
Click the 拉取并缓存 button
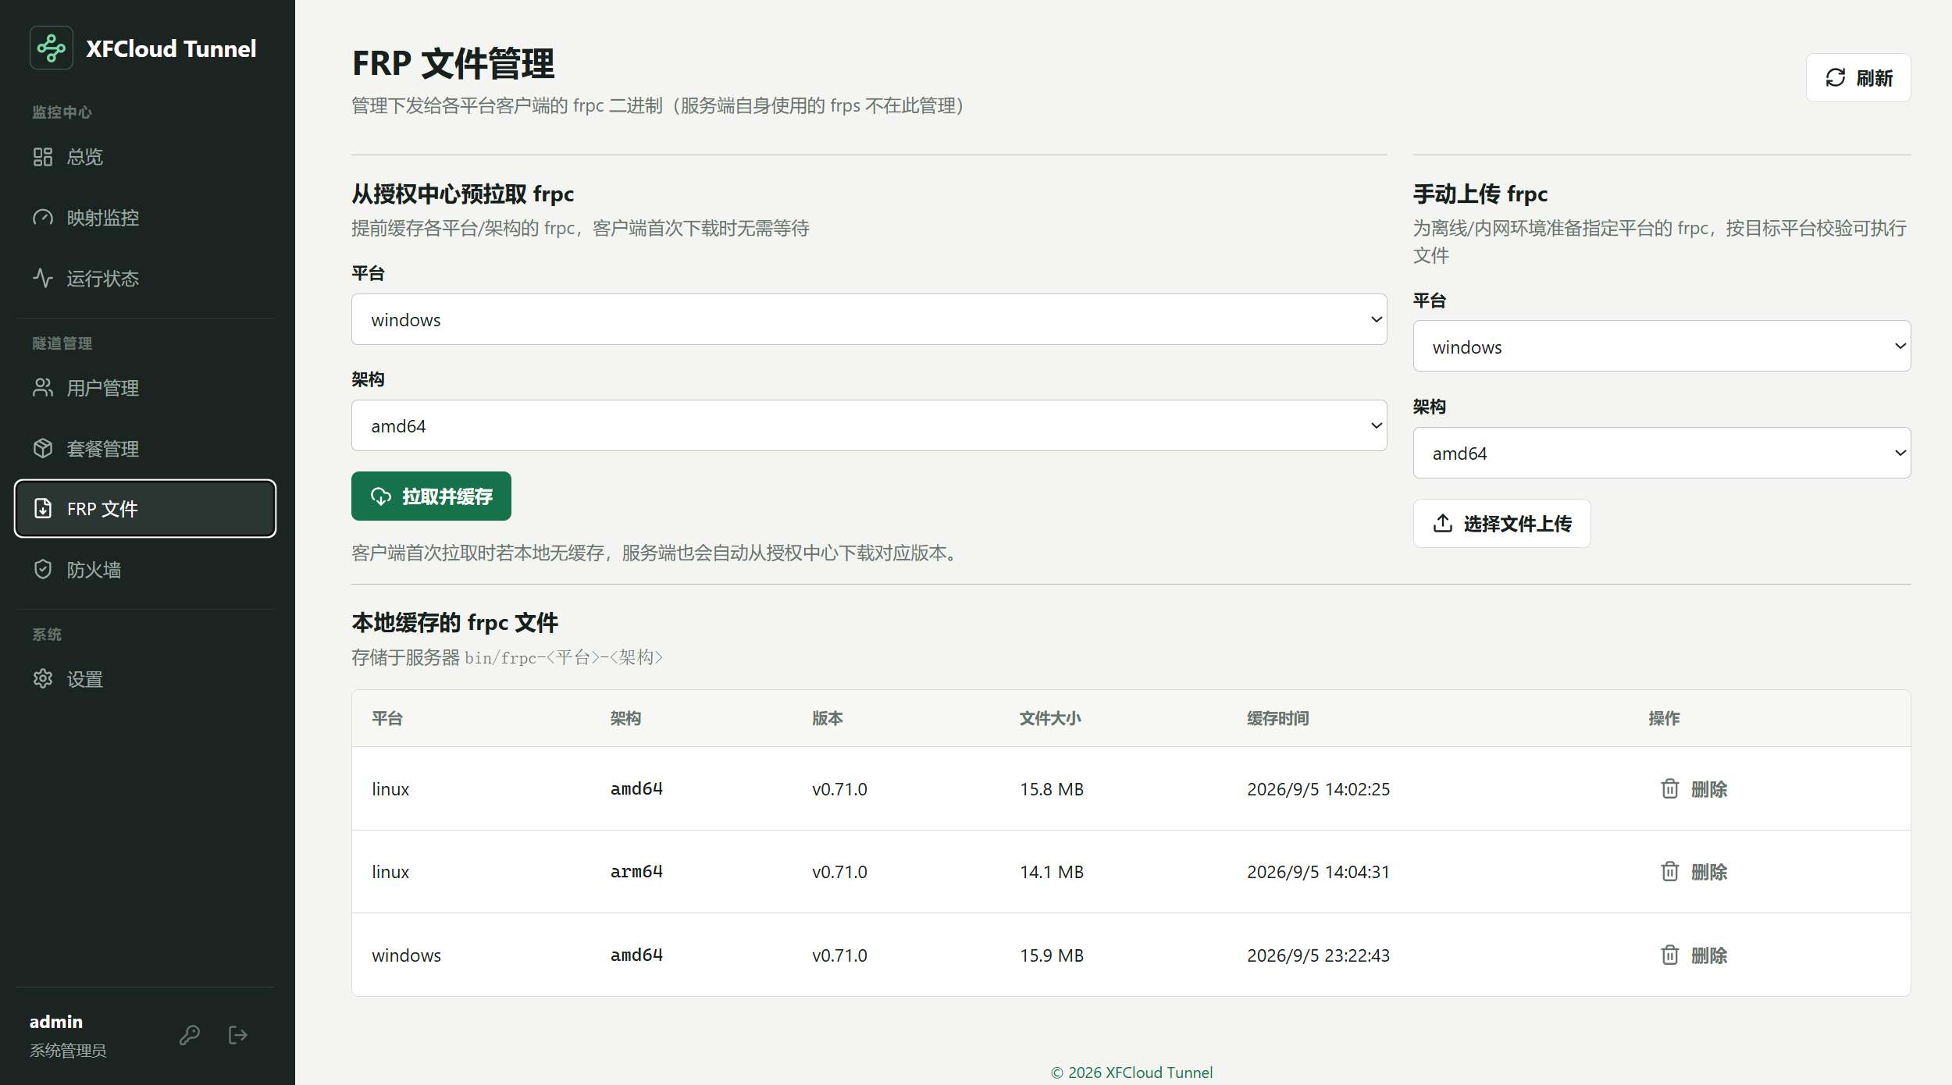(x=431, y=496)
